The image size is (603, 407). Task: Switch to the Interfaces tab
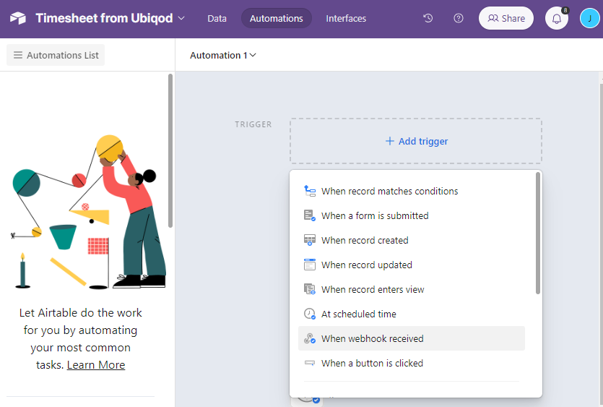(x=346, y=18)
